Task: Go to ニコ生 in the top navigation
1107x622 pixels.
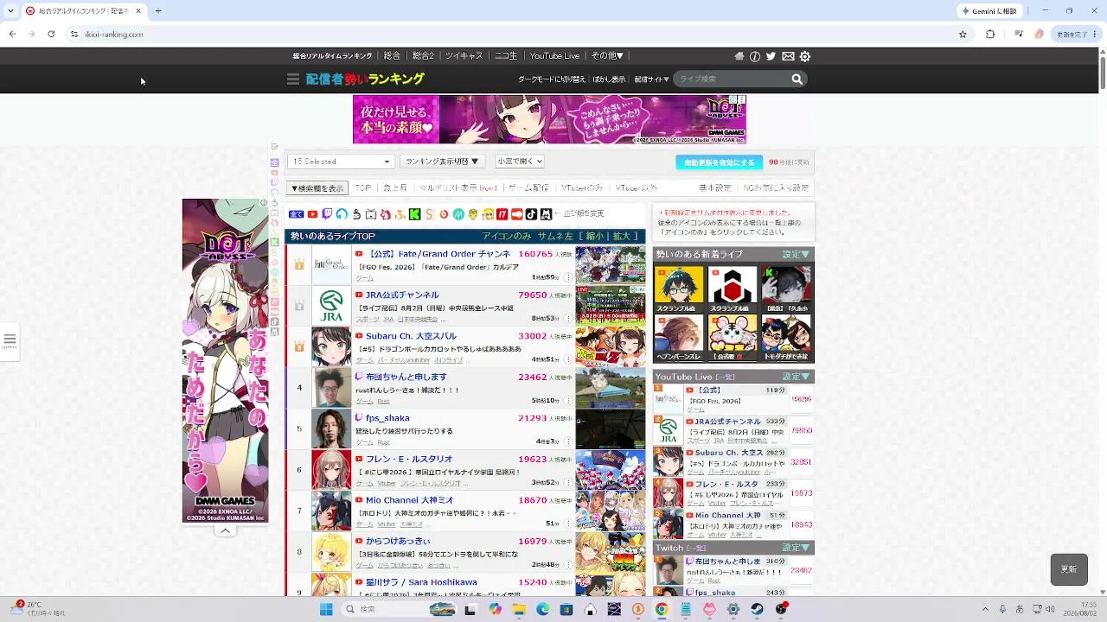Action: pyautogui.click(x=506, y=56)
